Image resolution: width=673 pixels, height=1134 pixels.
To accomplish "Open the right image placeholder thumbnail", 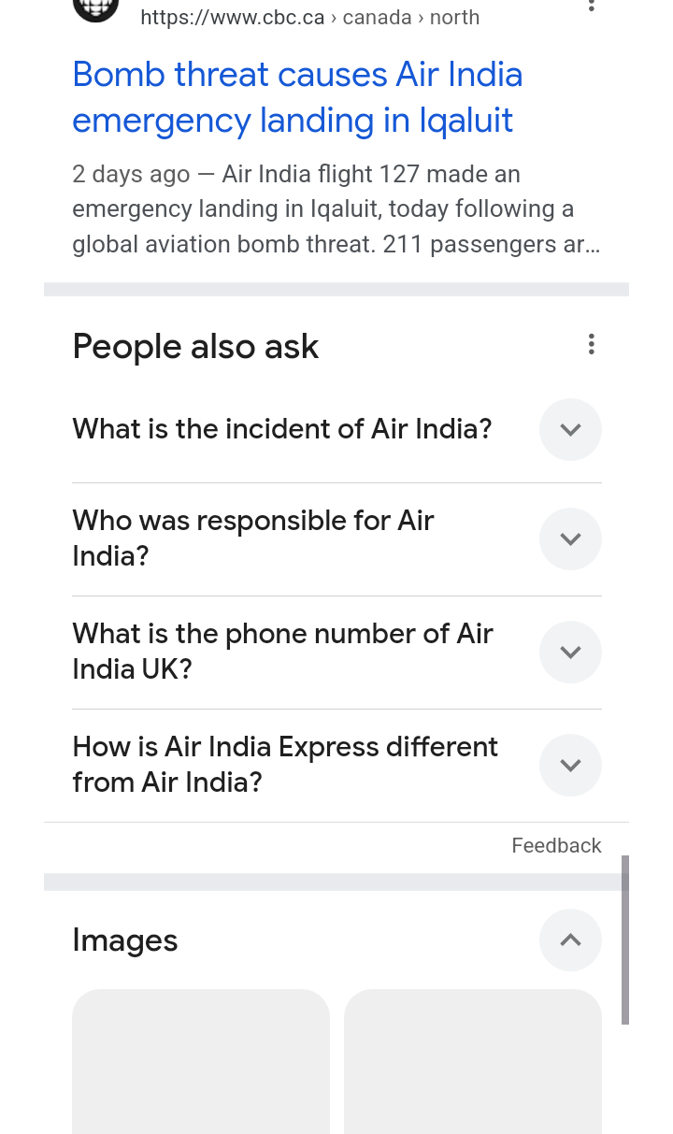I will [x=472, y=1061].
